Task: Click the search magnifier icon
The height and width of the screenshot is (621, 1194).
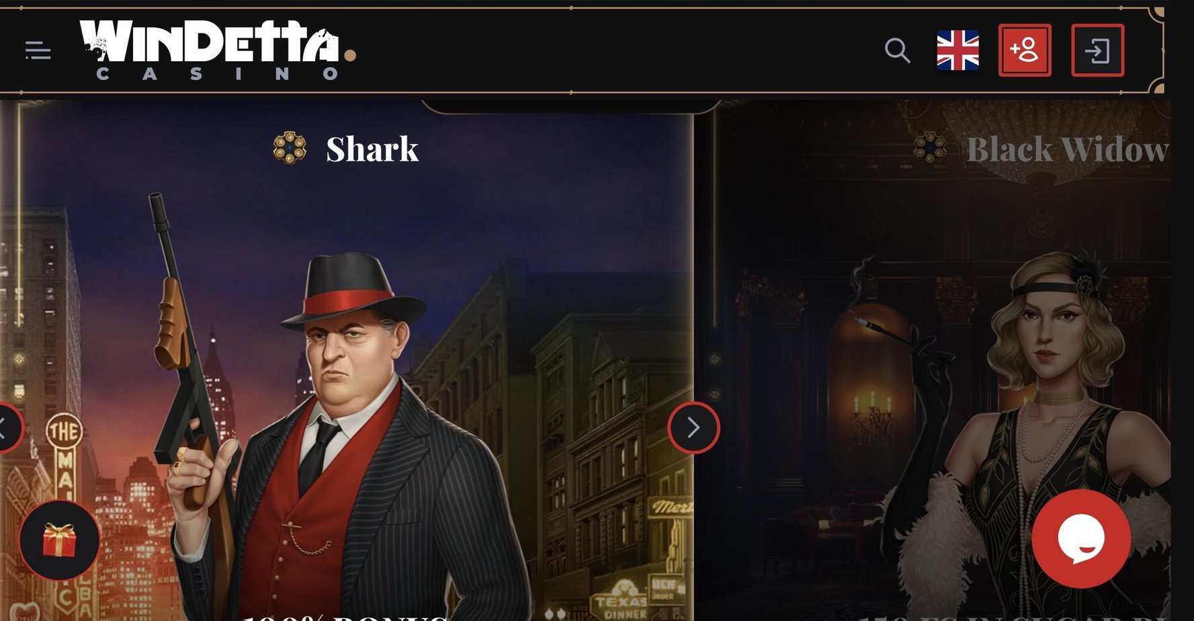Action: coord(897,50)
